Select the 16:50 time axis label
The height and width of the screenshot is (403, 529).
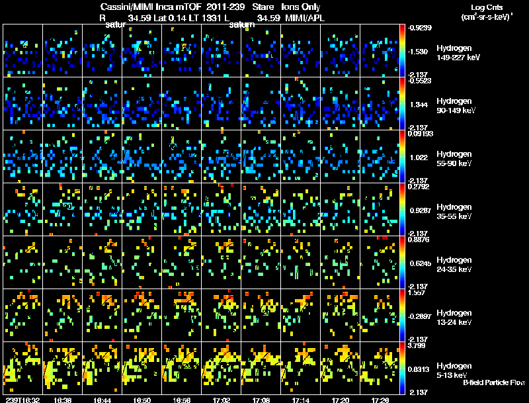click(142, 400)
